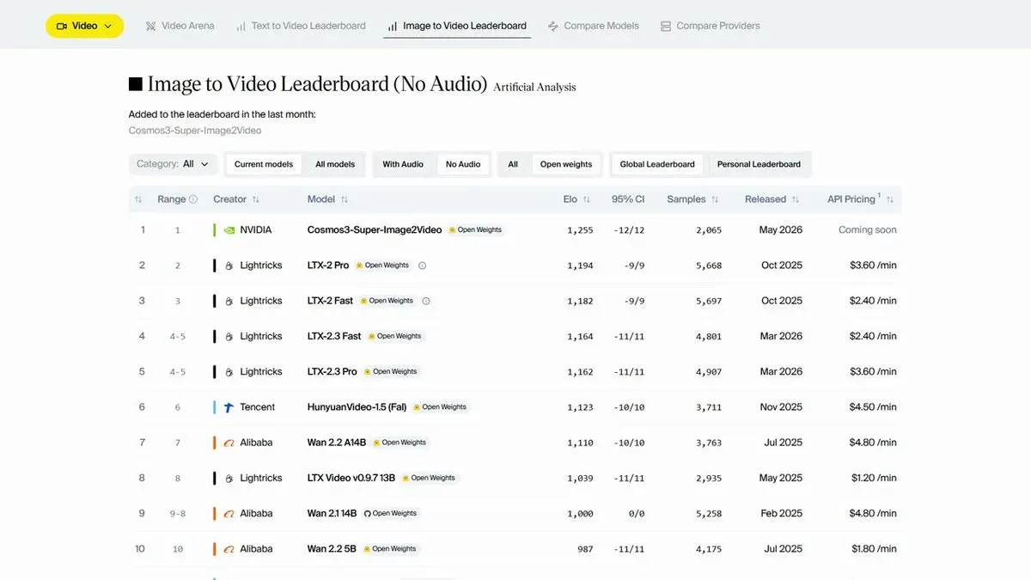This screenshot has height=580, width=1031.
Task: Open Image to Video Leaderboard tab
Action: click(457, 26)
